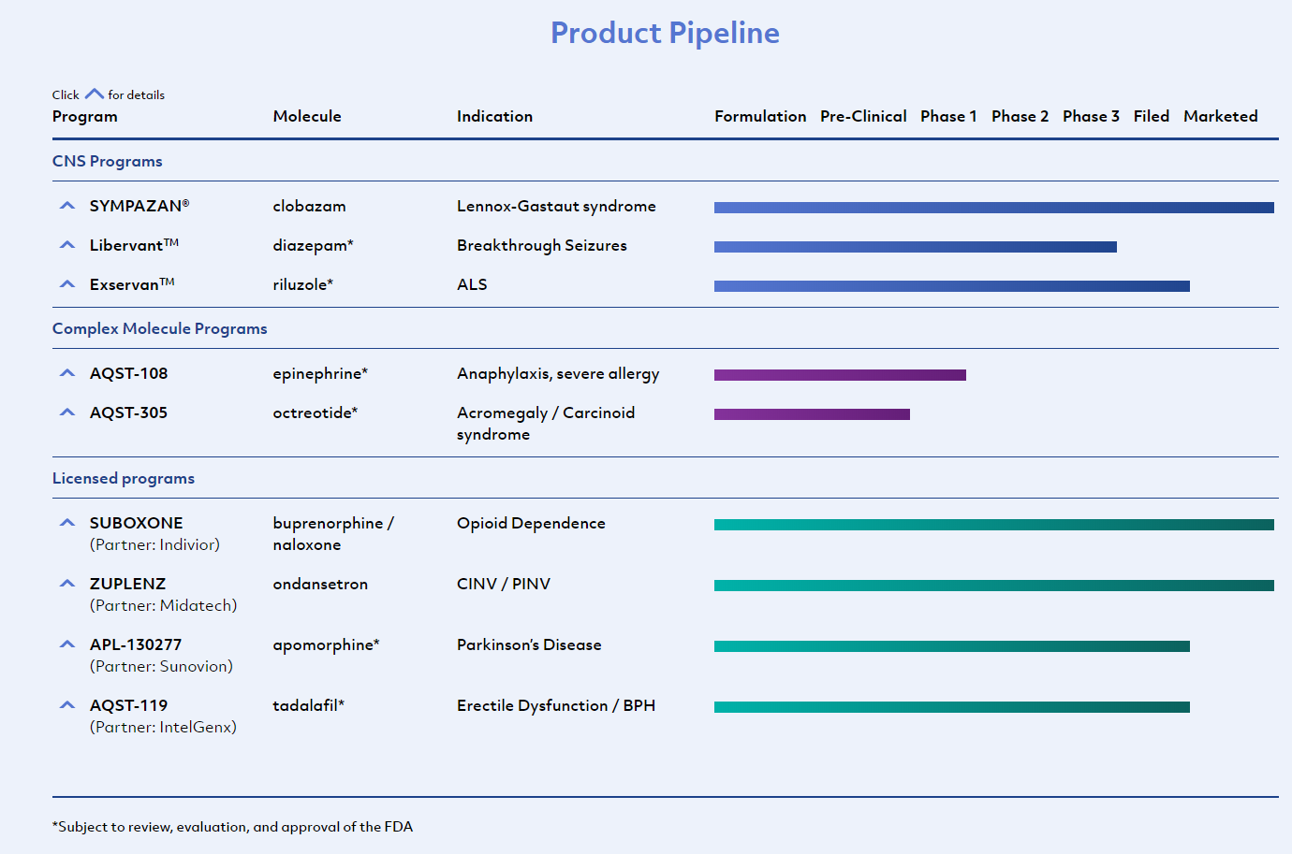The width and height of the screenshot is (1292, 854).
Task: Select the buprenorphine / naloxone molecule cell
Action: (333, 534)
